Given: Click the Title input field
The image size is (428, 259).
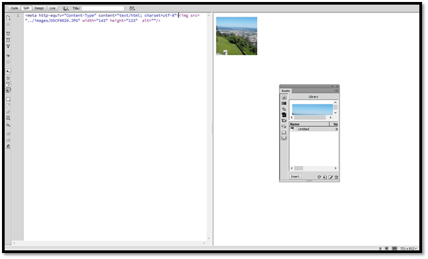Looking at the screenshot, I should [103, 9].
